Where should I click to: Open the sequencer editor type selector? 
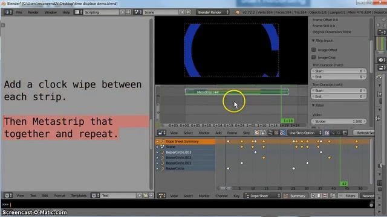[161, 133]
